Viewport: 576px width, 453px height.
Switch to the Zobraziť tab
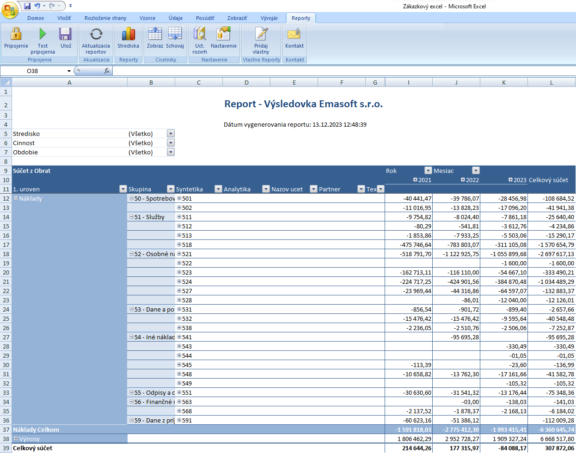coord(237,18)
